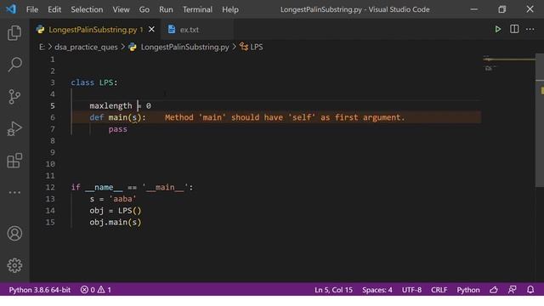The height and width of the screenshot is (306, 544).
Task: Select dsa_practice_ques folder in breadcrumb
Action: click(x=86, y=47)
